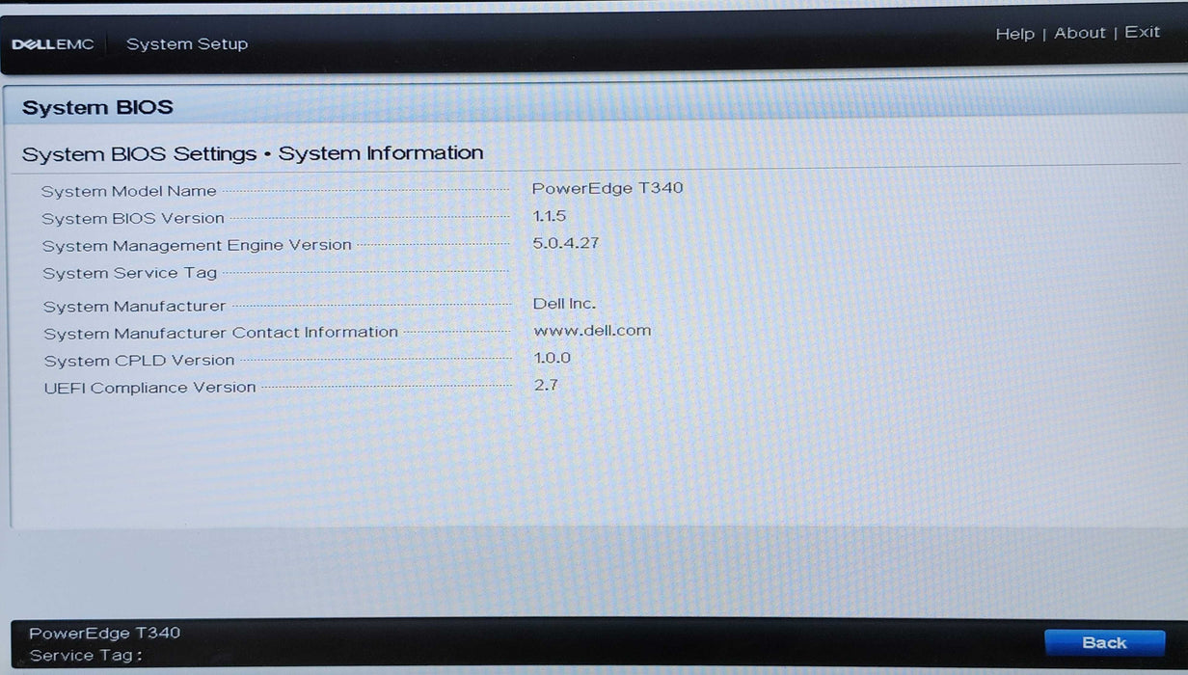Image resolution: width=1188 pixels, height=675 pixels.
Task: Select the Dell Inc. value
Action: tap(564, 304)
